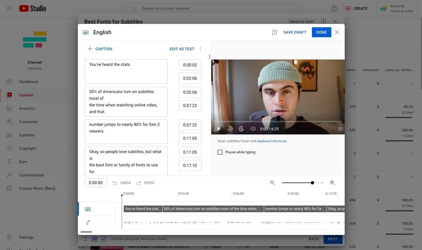The image size is (422, 250).
Task: Enable the Pause while typing checkbox
Action: pyautogui.click(x=220, y=152)
